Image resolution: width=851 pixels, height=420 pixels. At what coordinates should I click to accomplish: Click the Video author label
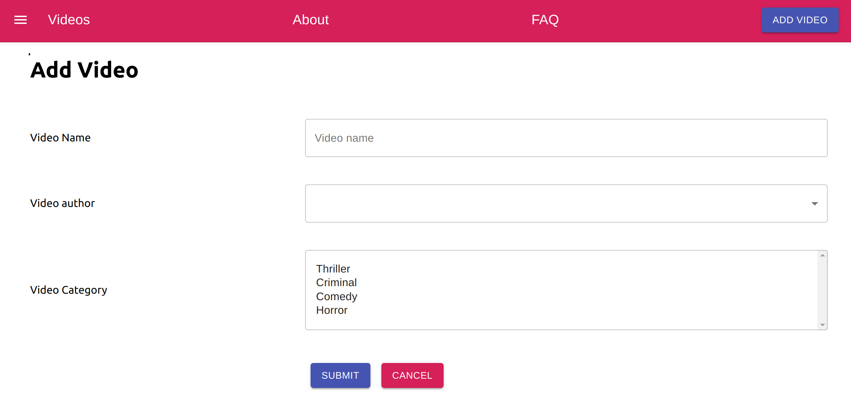[62, 203]
